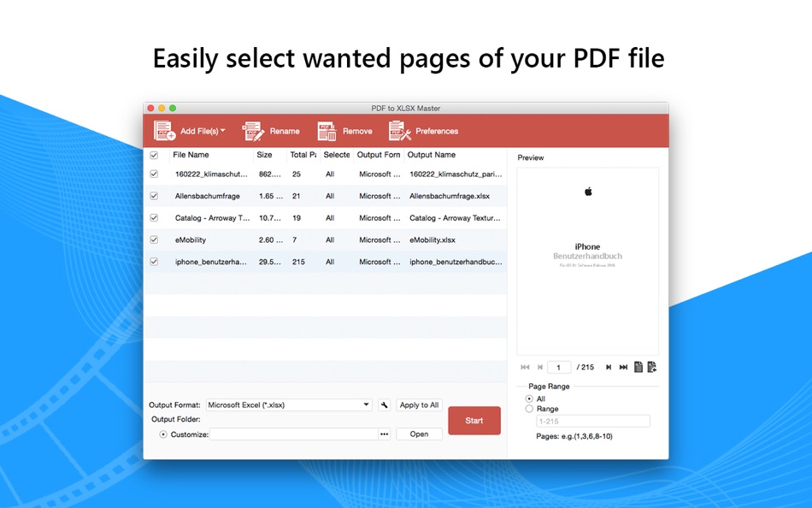Click the wrench button beside Output Format
The width and height of the screenshot is (812, 508).
coord(385,405)
